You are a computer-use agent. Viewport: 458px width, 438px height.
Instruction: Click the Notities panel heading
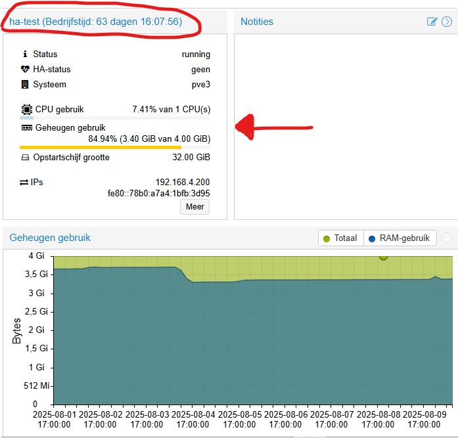pyautogui.click(x=257, y=22)
